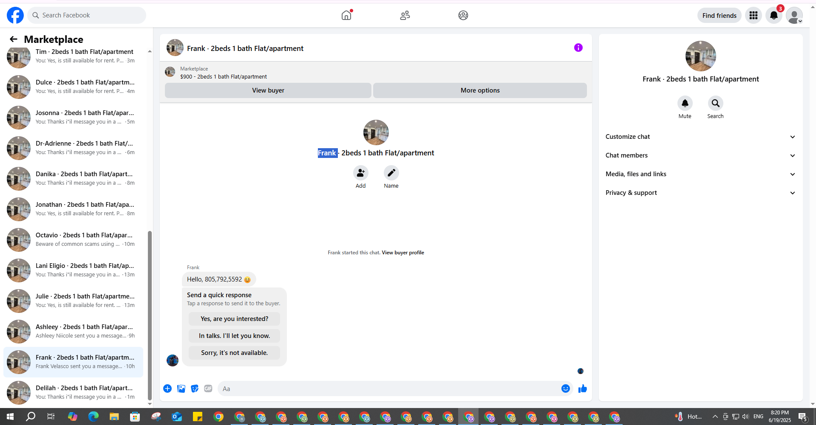
Task: Send quick response 'Sorry, it's not available.'
Action: [x=235, y=353]
